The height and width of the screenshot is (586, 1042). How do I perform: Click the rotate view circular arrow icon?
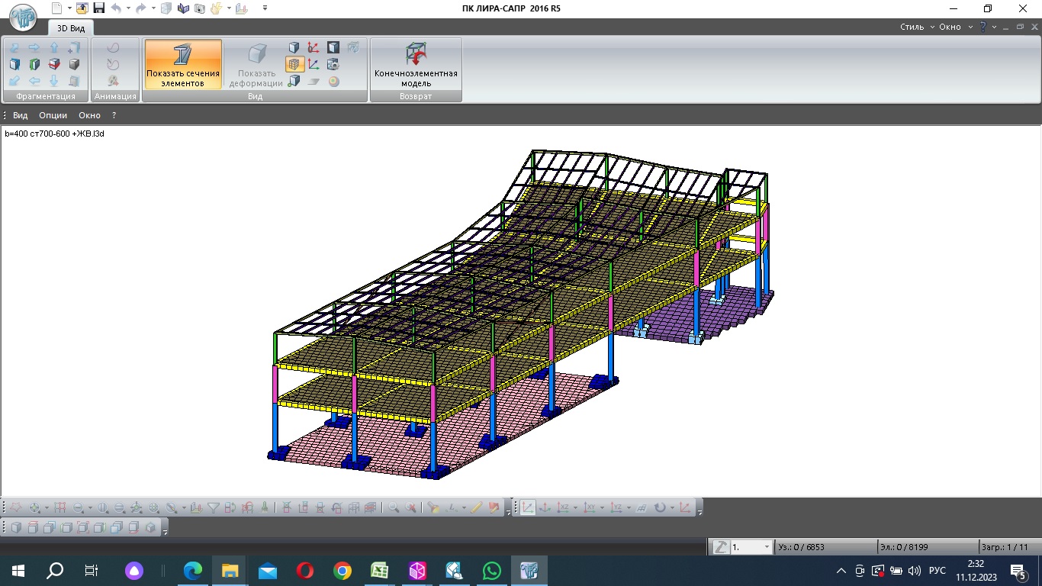coord(660,507)
